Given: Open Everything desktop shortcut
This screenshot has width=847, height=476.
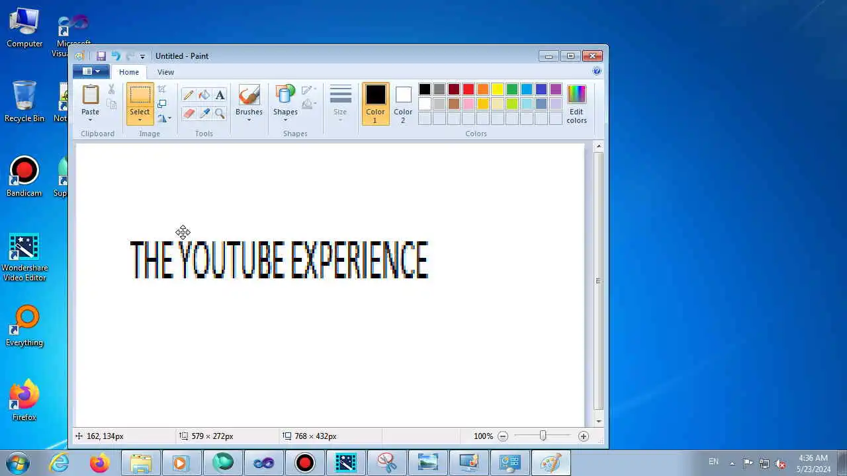Looking at the screenshot, I should (24, 326).
